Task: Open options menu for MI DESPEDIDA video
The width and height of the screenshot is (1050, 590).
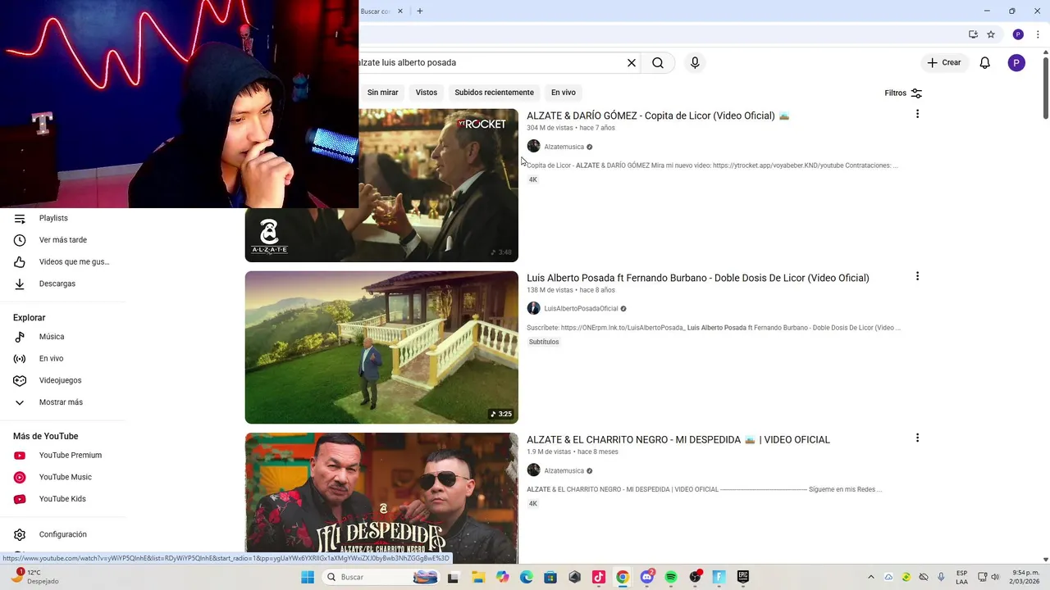Action: 917,438
